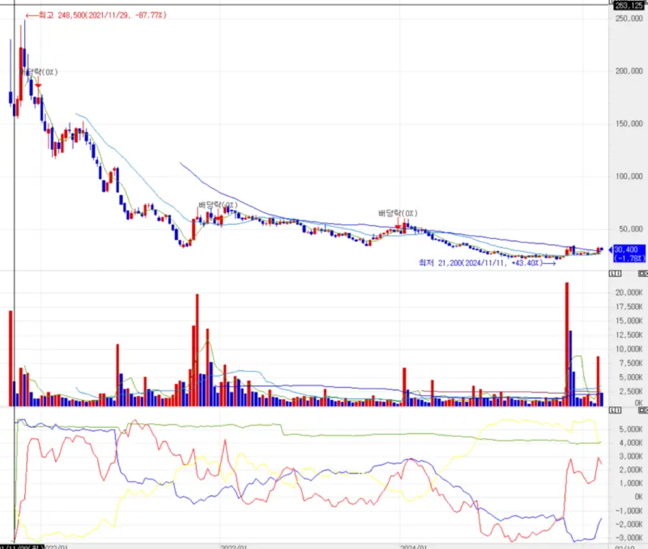This screenshot has width=648, height=549.
Task: Click the tallest red volume bar near the right side
Action: [567, 344]
